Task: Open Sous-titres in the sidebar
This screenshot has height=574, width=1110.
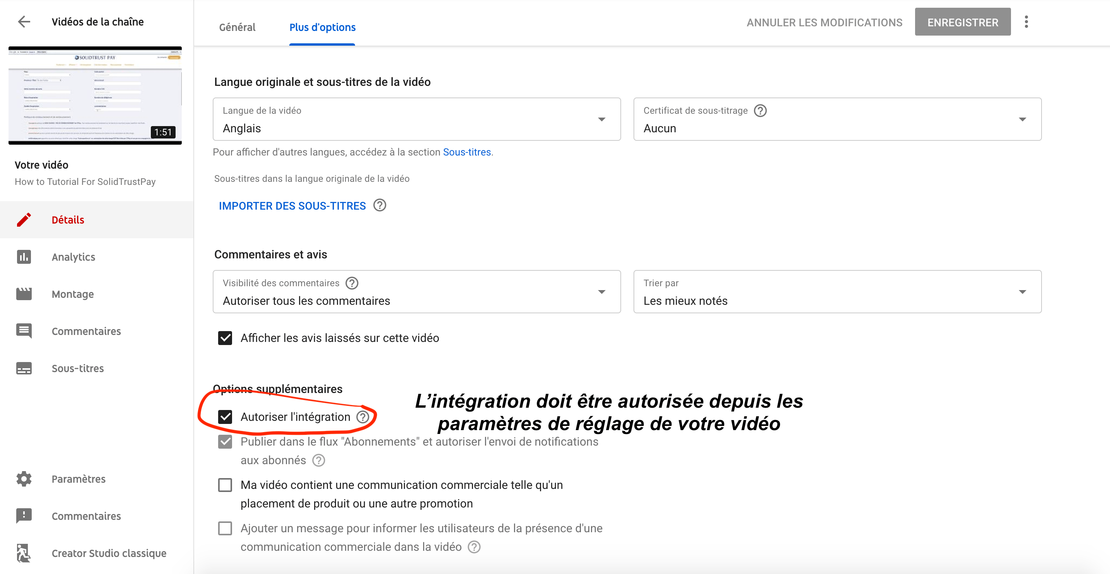Action: point(97,369)
